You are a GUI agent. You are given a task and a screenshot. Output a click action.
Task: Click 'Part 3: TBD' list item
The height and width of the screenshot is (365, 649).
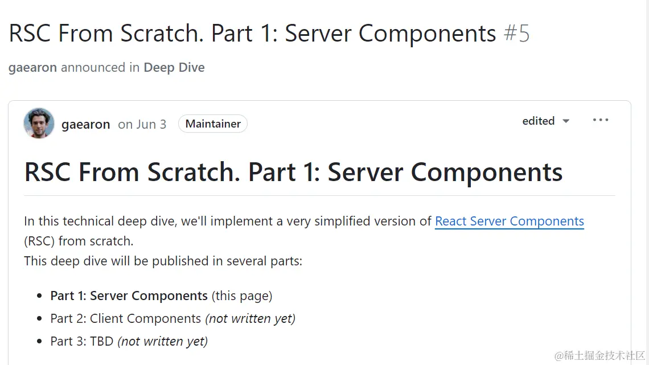coord(129,342)
